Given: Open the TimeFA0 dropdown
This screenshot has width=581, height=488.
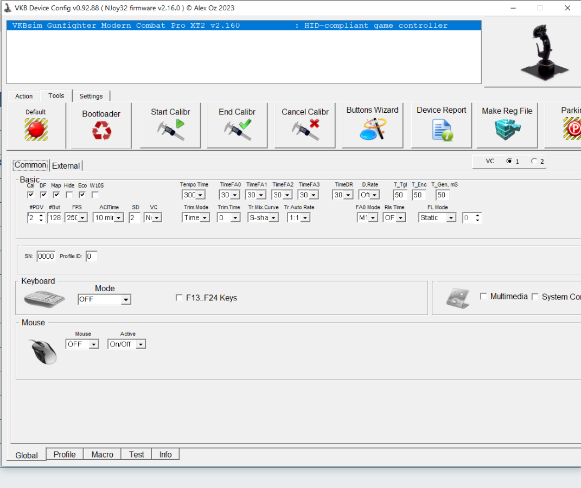Looking at the screenshot, I should pos(235,195).
